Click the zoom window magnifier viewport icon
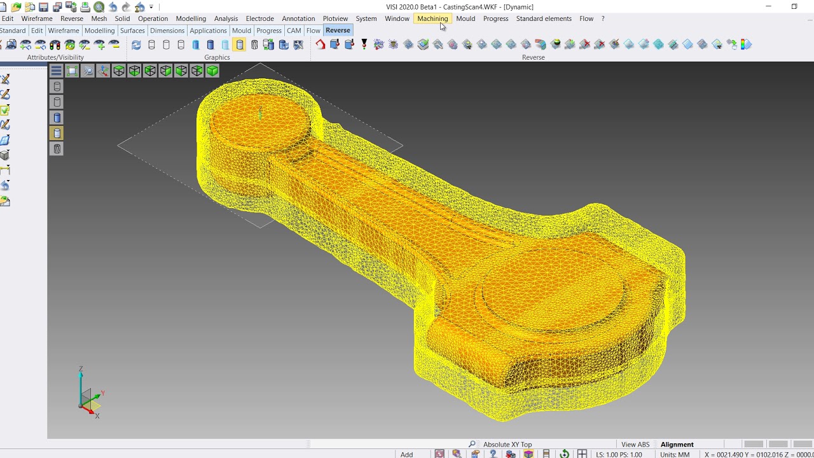This screenshot has height=458, width=814. (88, 71)
